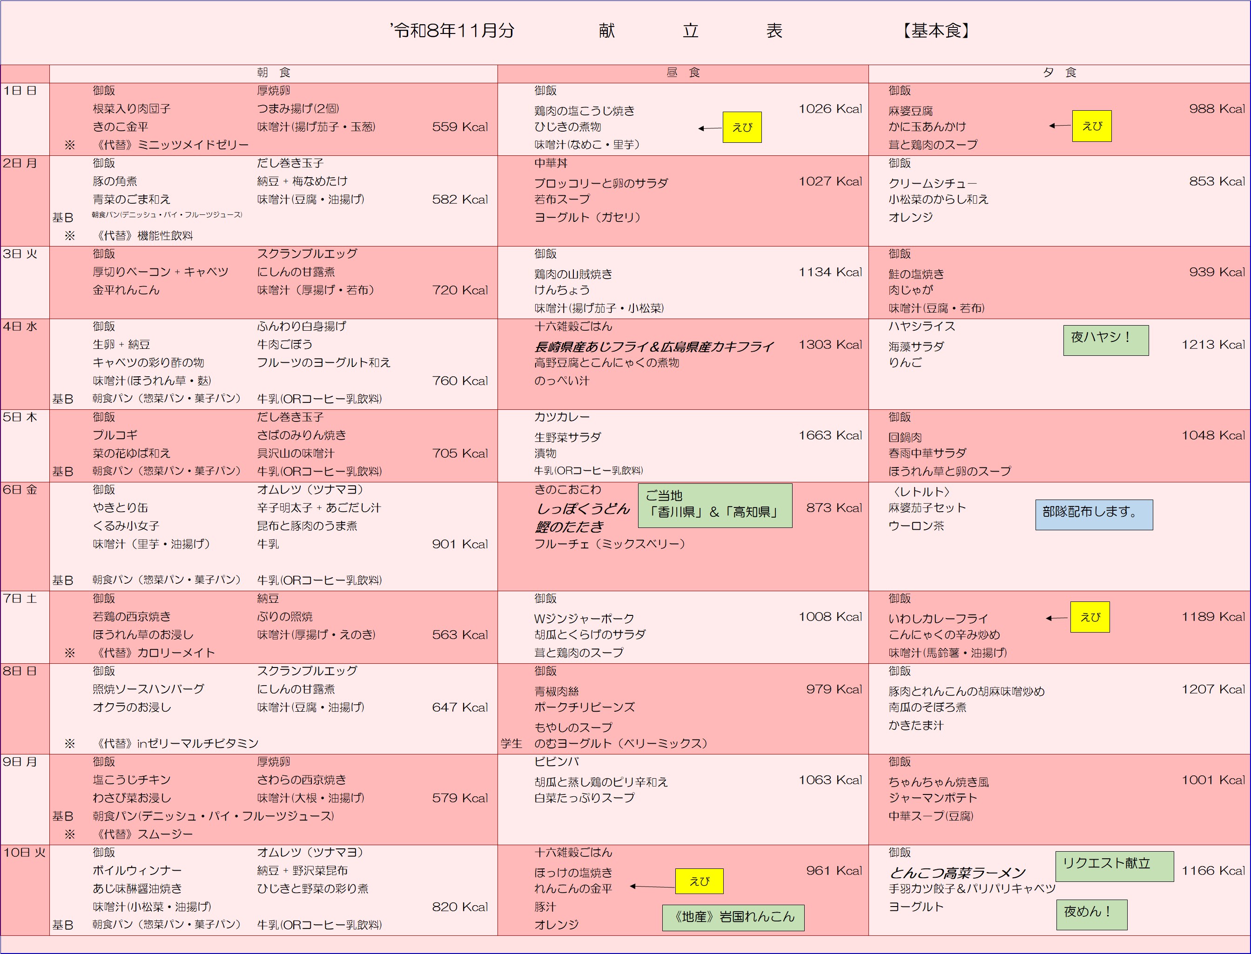Select the 学生 のむヨーグルト（ベリーミックス） text

pyautogui.click(x=604, y=743)
